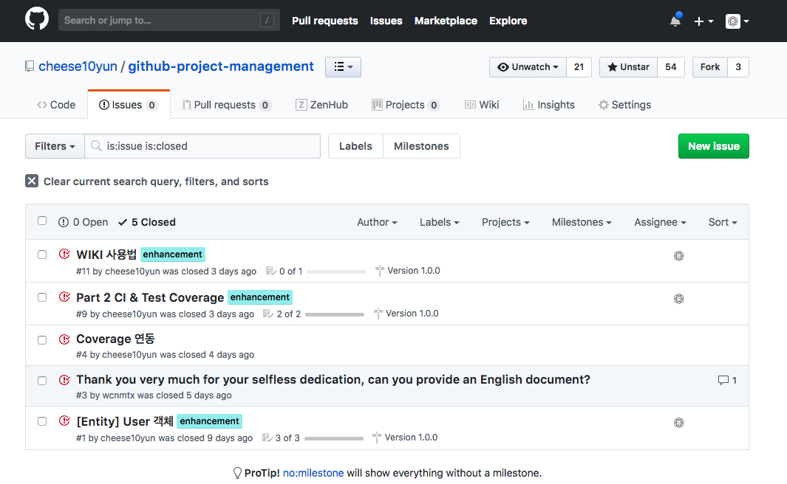Tick the checkbox for WIKI 사용법 issue
The height and width of the screenshot is (484, 787).
click(x=42, y=255)
